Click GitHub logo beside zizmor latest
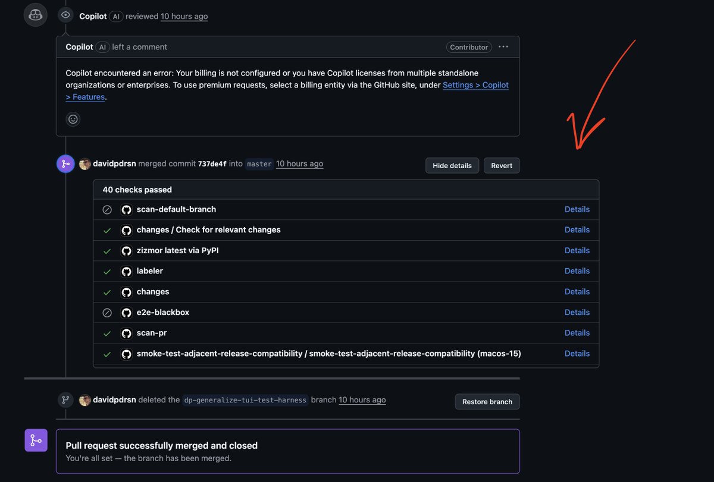Viewport: 714px width, 482px height. (126, 251)
